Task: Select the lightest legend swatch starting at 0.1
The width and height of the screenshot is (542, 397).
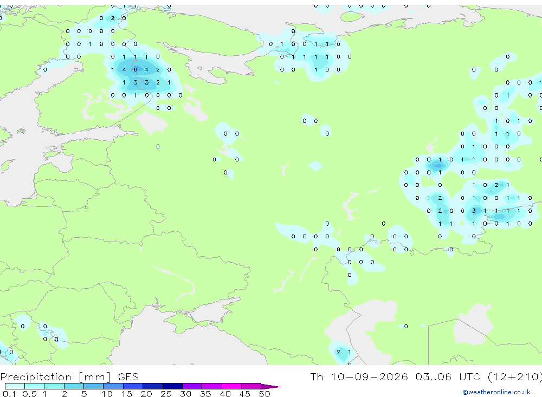Action: (15, 386)
